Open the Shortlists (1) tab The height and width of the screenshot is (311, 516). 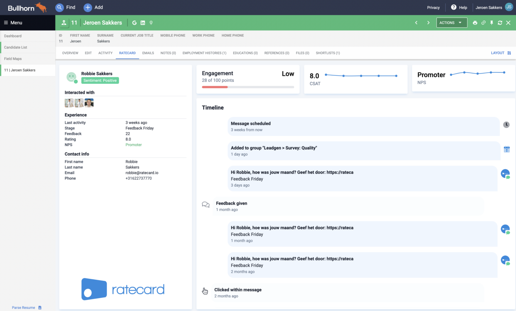(x=328, y=53)
